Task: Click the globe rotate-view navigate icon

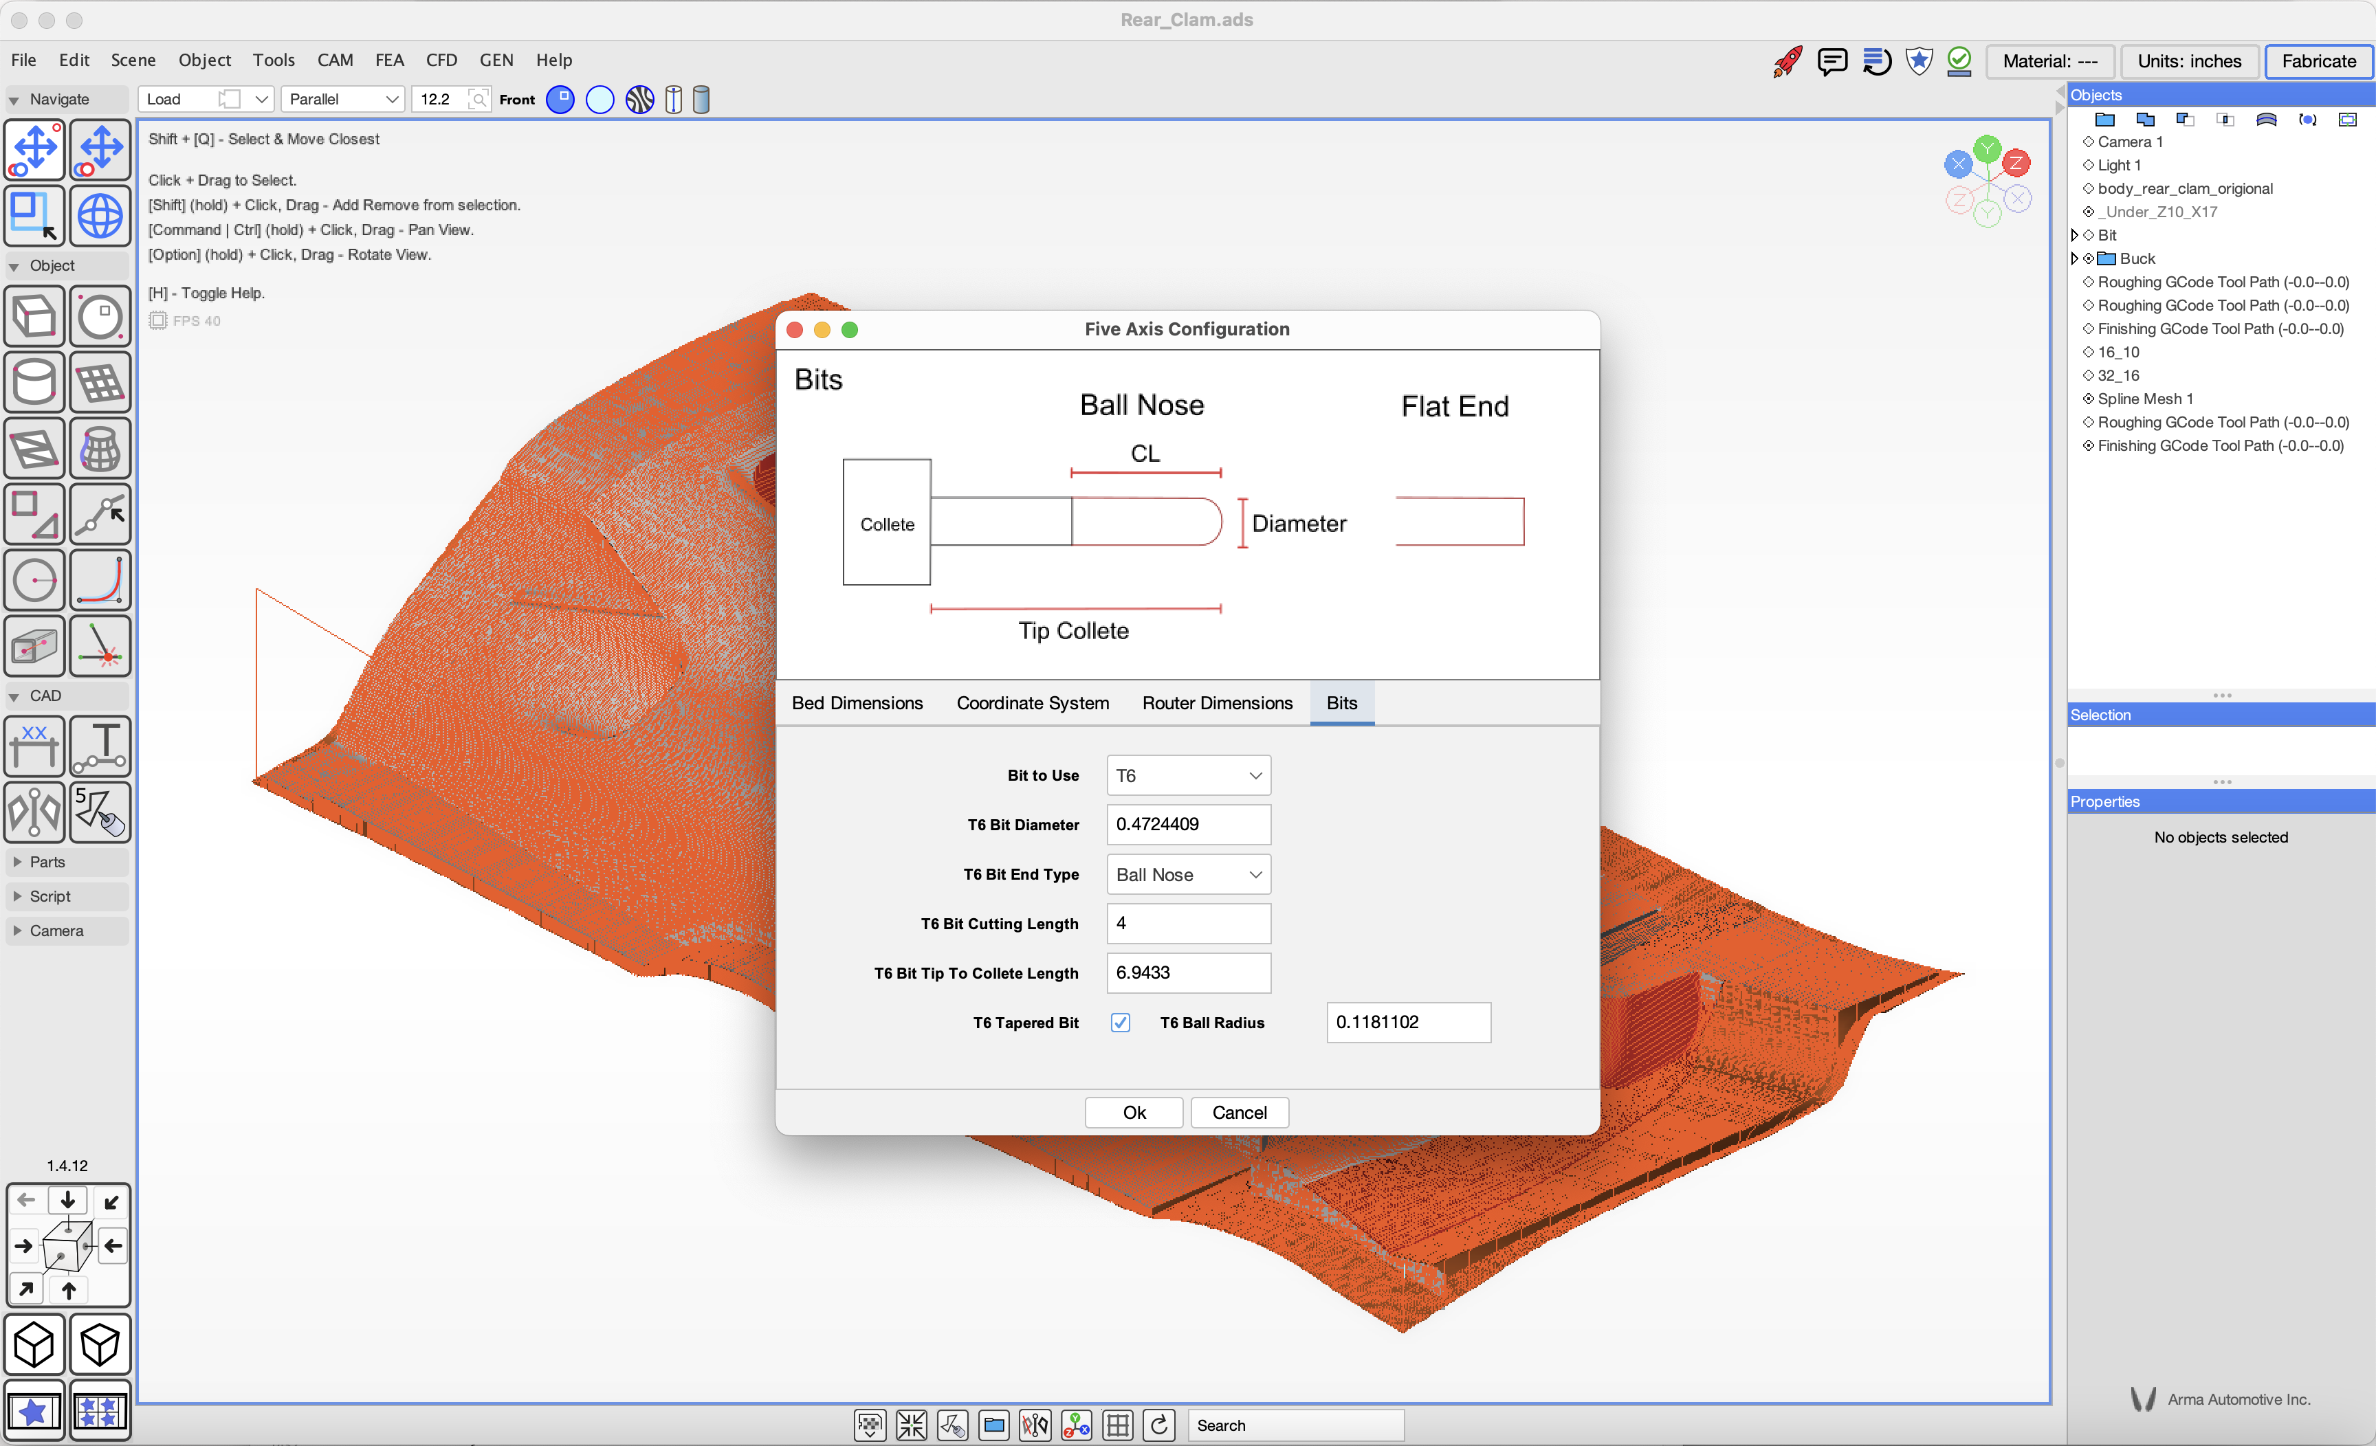Action: 100,215
